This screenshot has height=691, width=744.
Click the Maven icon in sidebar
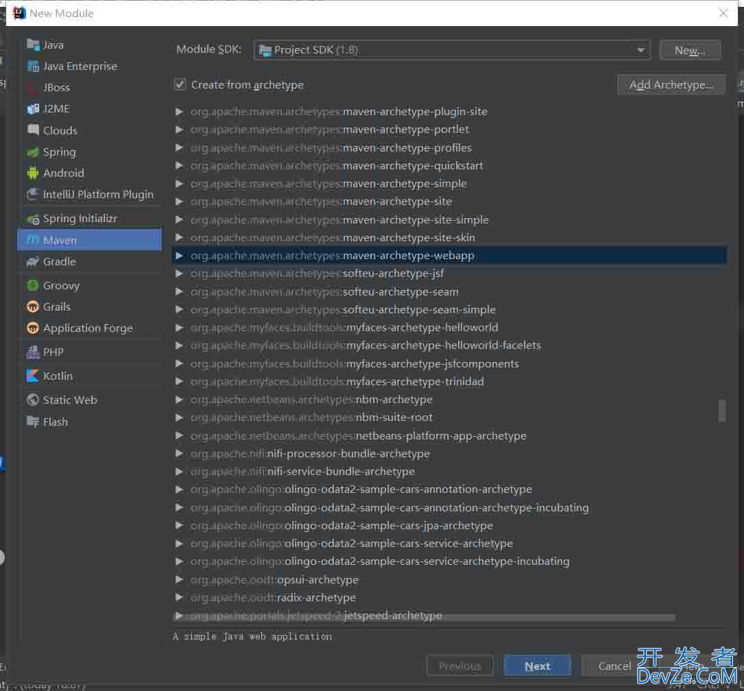(x=33, y=241)
